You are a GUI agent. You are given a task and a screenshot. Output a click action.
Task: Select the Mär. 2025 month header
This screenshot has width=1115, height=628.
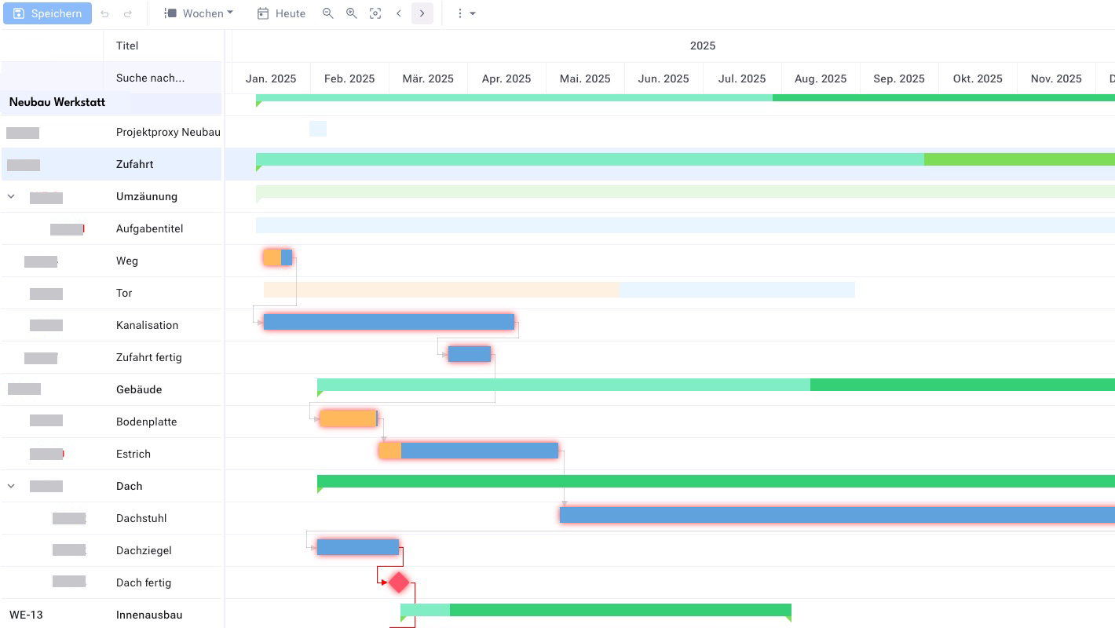click(428, 78)
